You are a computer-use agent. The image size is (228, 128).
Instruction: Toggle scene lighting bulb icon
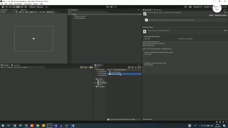point(20,12)
